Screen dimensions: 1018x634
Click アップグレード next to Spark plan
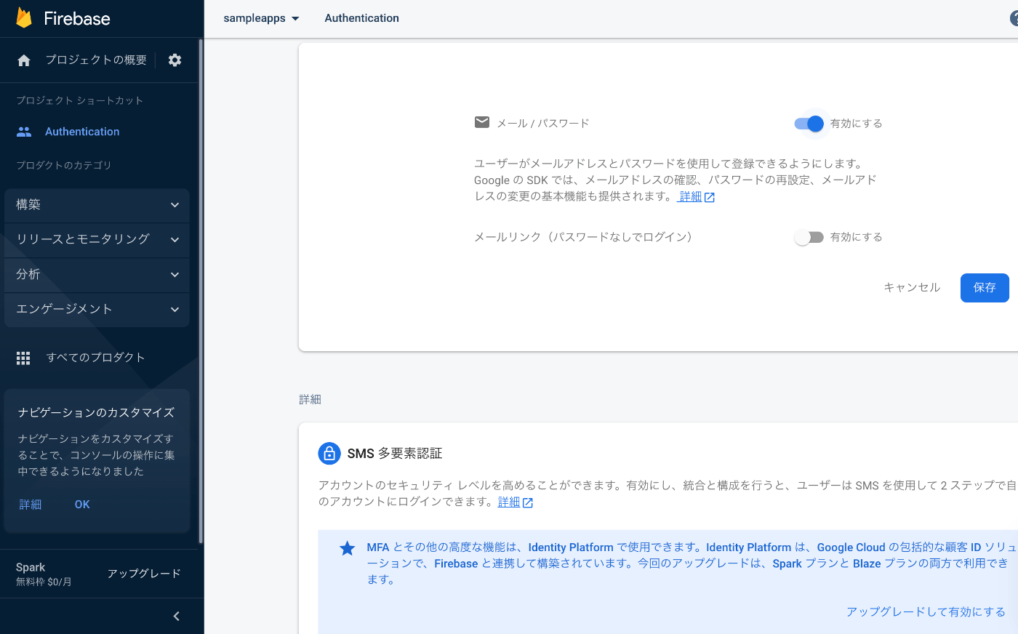144,574
